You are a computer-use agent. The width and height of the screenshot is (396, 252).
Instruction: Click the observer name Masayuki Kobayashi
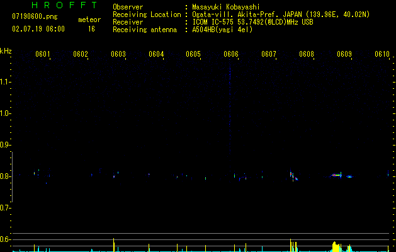pyautogui.click(x=226, y=7)
